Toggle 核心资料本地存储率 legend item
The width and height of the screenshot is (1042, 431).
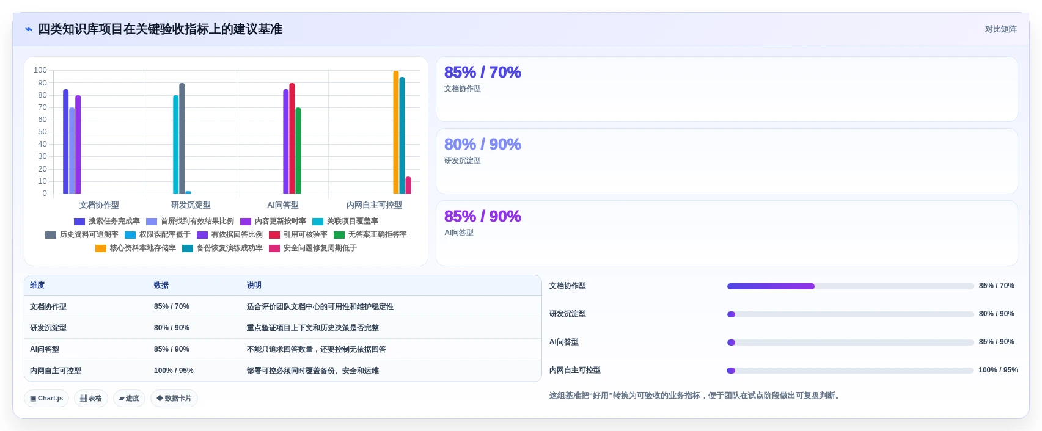pyautogui.click(x=136, y=248)
